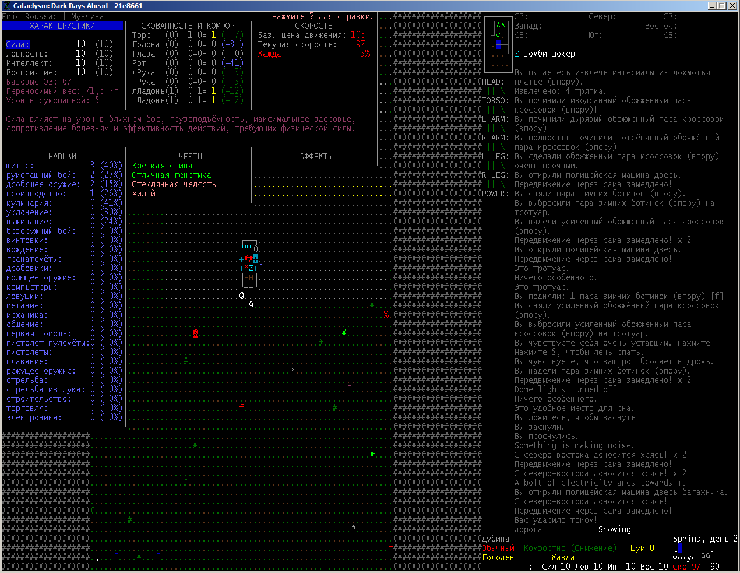Select the кулинария skill row

(x=64, y=203)
